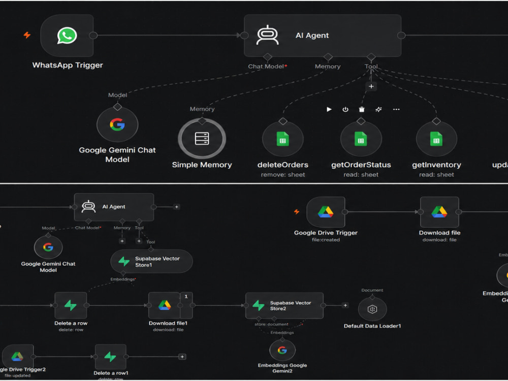508x381 pixels.
Task: Execute node using the play icon above getOrderStatus
Action: (329, 109)
